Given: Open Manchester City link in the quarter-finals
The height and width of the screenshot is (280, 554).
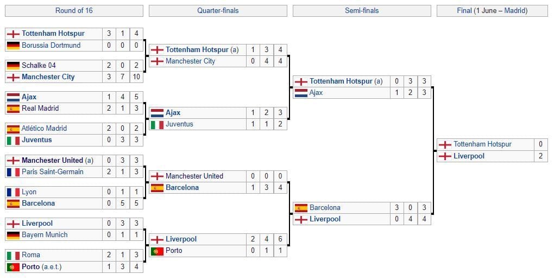Looking at the screenshot, I should tap(190, 61).
